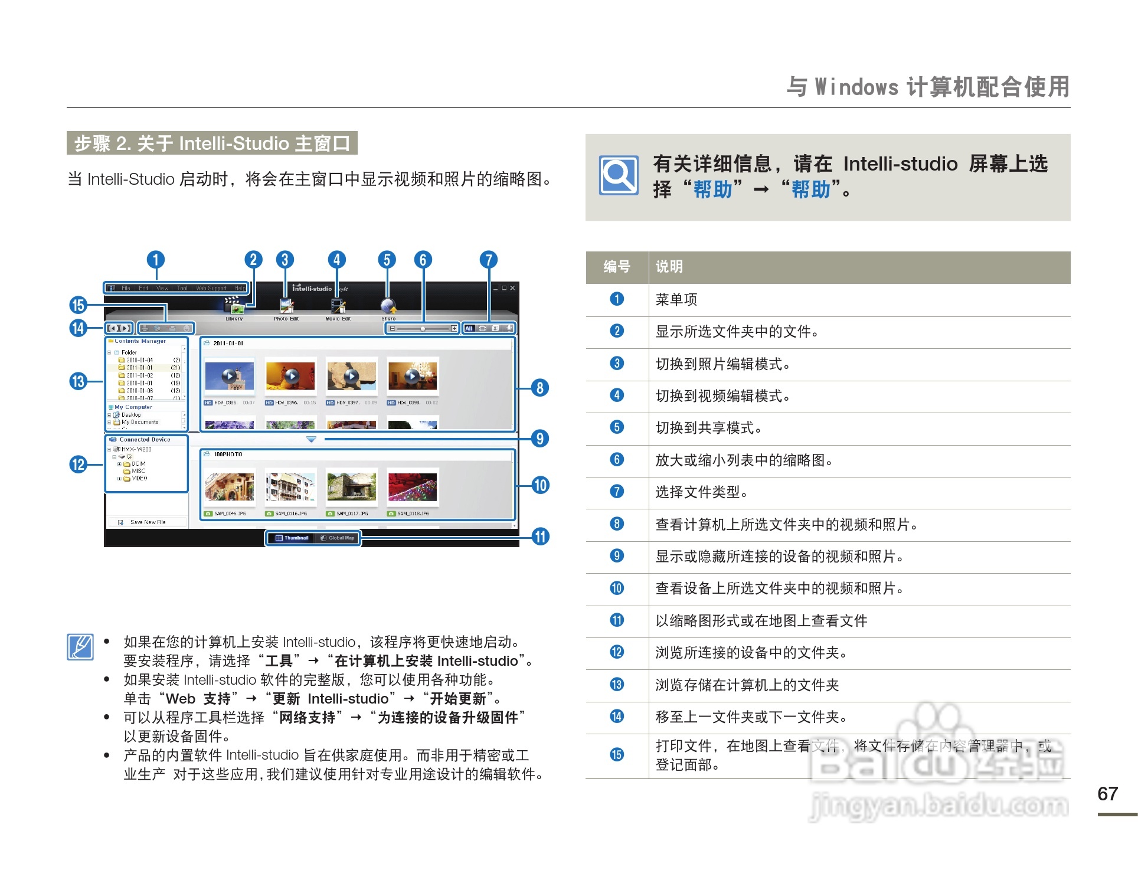The height and width of the screenshot is (870, 1138).
Task: Go to previous folder arrow
Action: 113,328
